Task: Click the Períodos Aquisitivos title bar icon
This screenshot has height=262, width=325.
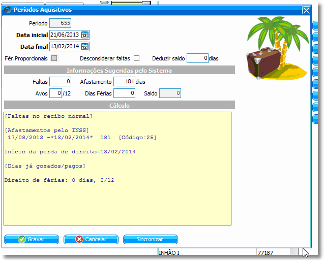Action: 7,10
